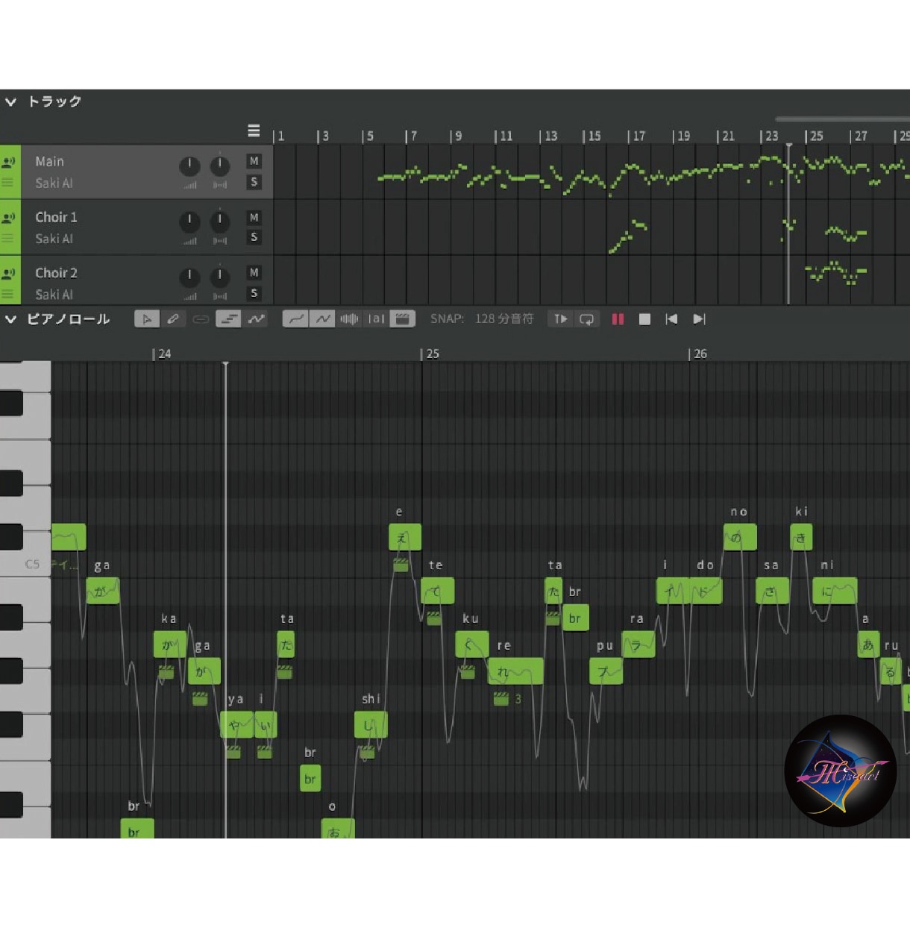Collapse the ピアノロール panel
Image resolution: width=910 pixels, height=925 pixels.
tap(11, 319)
